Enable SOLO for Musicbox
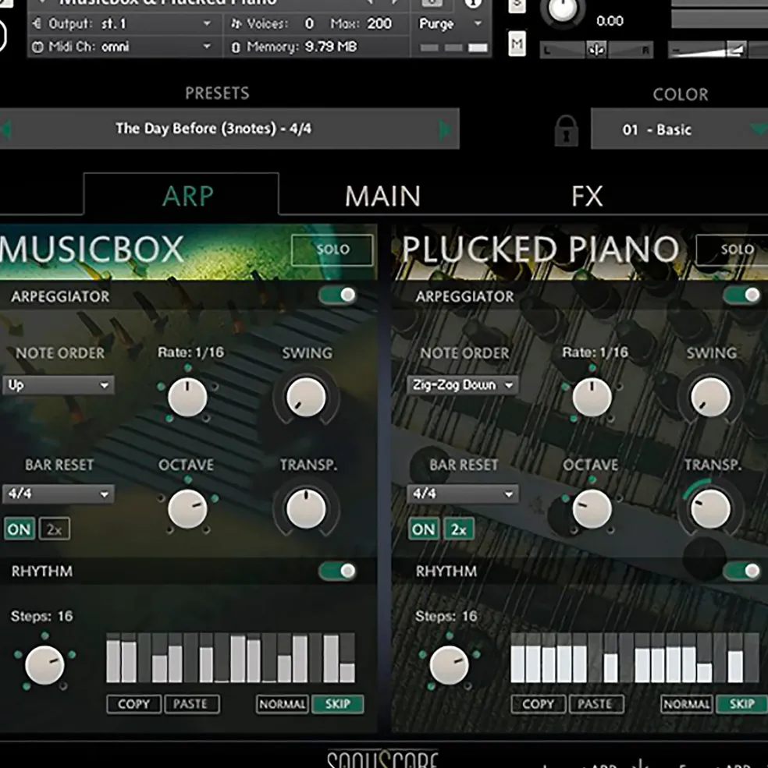Viewport: 768px width, 768px height. (x=332, y=250)
